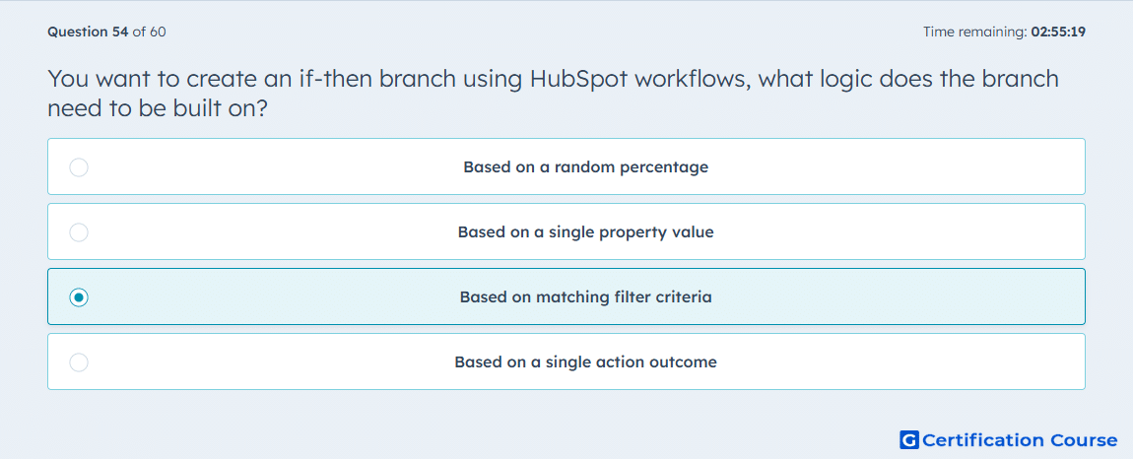The image size is (1133, 459).
Task: Click the 02:55:19 countdown timer
Action: tap(1058, 32)
